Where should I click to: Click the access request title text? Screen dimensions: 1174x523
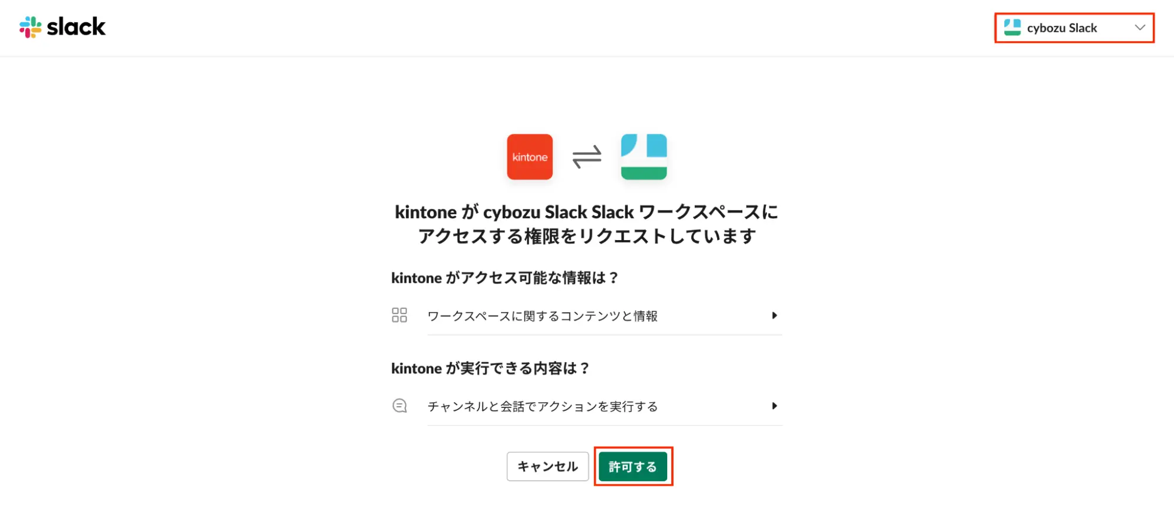(x=587, y=224)
